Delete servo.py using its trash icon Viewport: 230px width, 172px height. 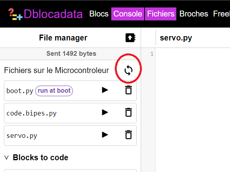point(129,135)
